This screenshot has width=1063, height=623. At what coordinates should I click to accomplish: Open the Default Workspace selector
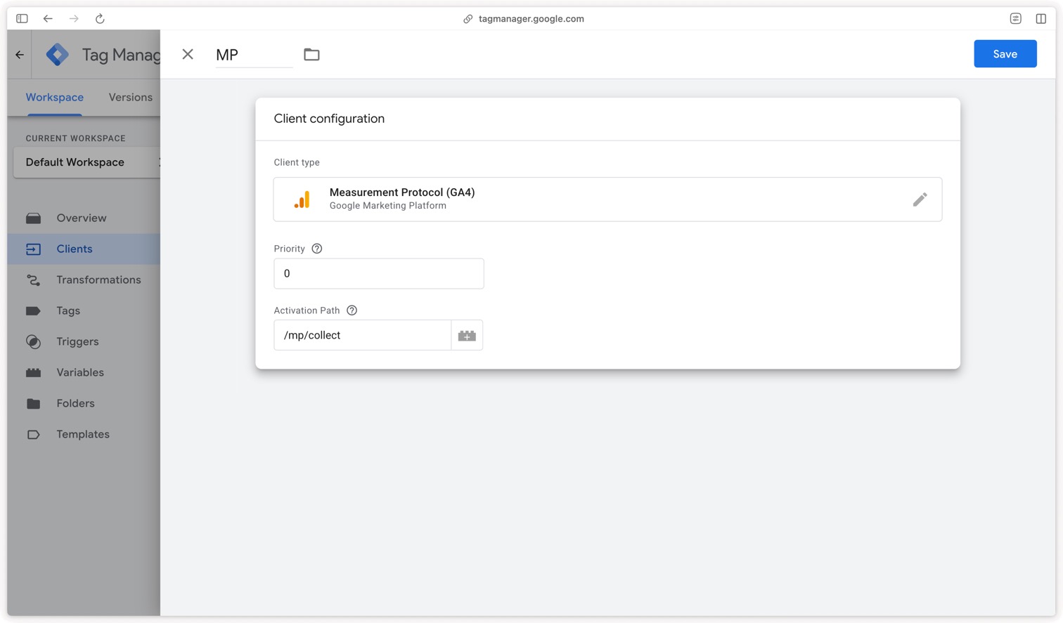tap(86, 162)
